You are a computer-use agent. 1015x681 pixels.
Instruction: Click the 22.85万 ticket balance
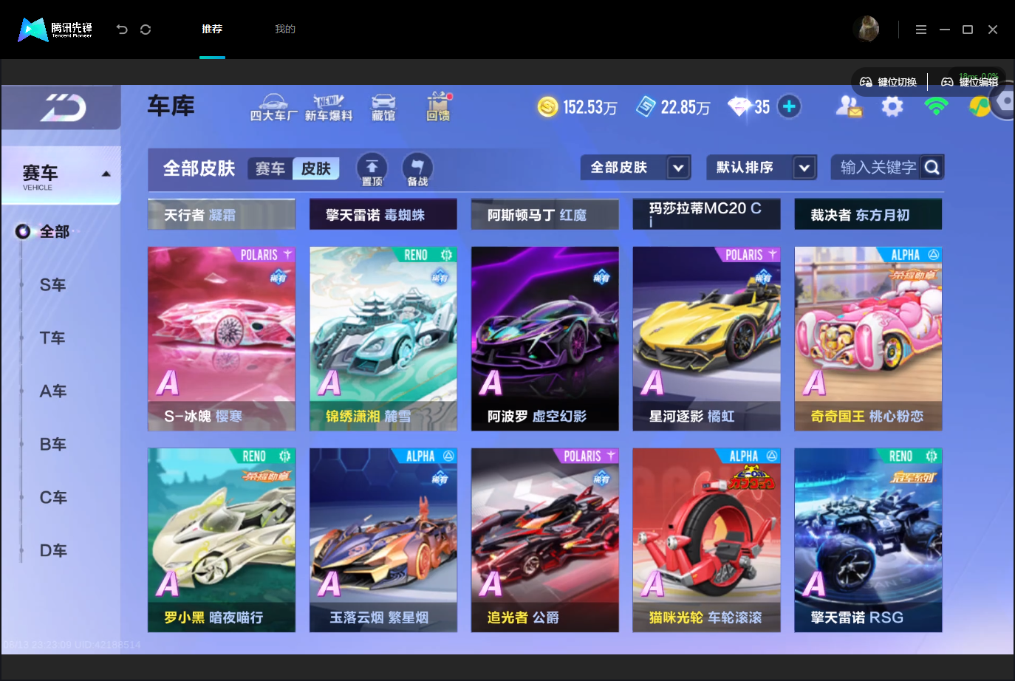click(686, 108)
